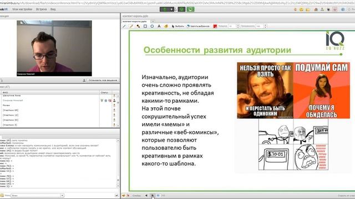Select the pencil freehand tool
The height and width of the screenshot is (199, 355).
(x=131, y=26)
